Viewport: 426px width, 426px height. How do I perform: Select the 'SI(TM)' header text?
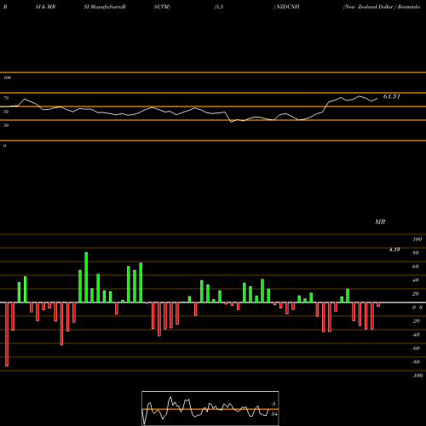coord(162,7)
